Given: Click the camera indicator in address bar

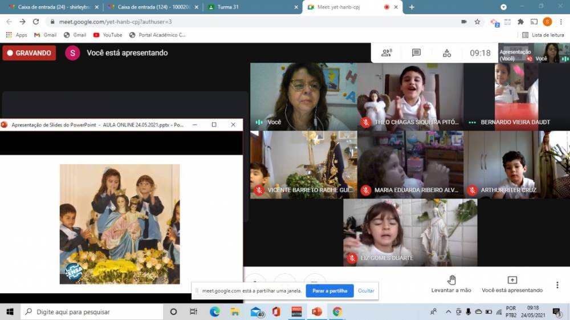Looking at the screenshot, I should pyautogui.click(x=463, y=22).
